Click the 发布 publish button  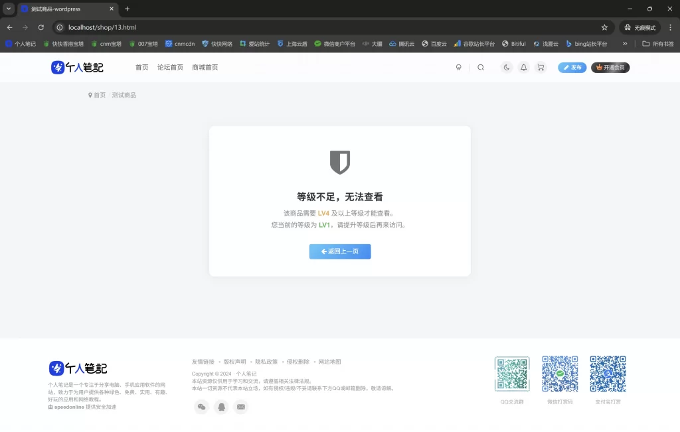click(572, 67)
